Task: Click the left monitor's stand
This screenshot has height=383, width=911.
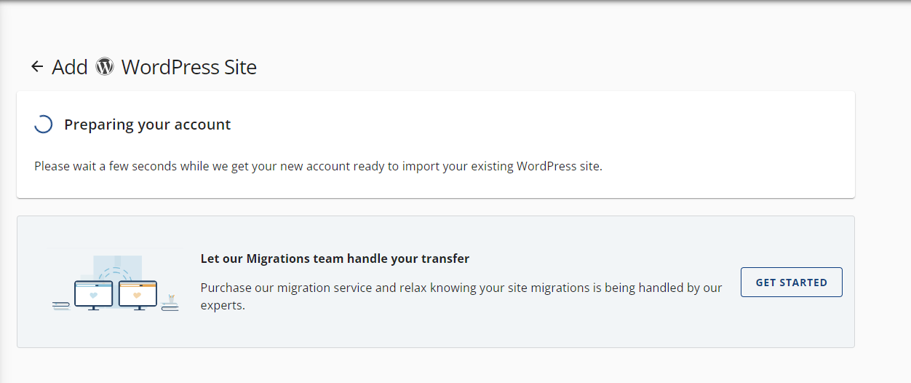Action: [94, 309]
